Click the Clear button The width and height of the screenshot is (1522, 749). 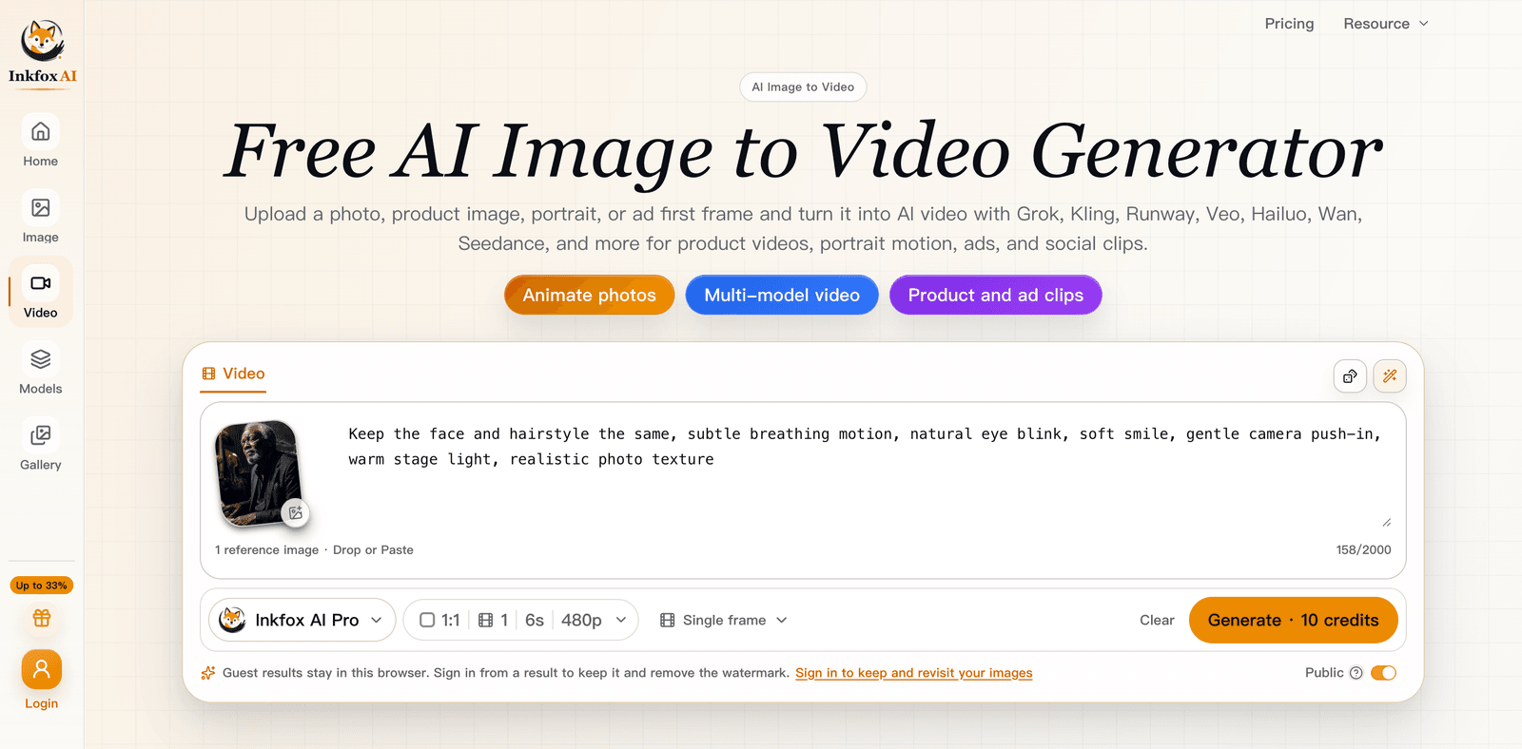1157,620
